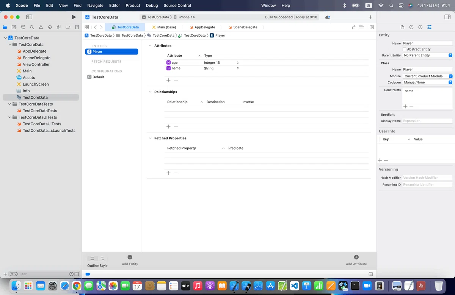Enable the Abstract Entity checkbox

[404, 49]
